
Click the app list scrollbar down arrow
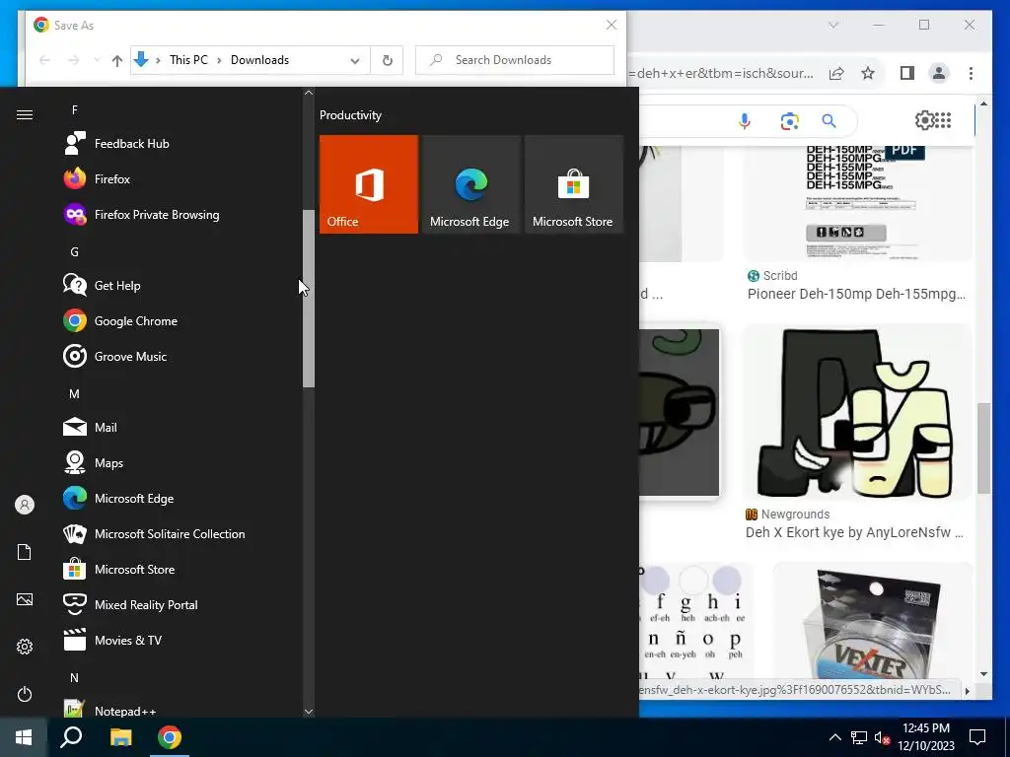click(309, 712)
